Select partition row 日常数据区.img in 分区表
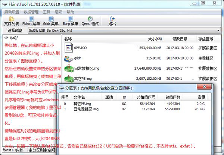 coord(135,109)
